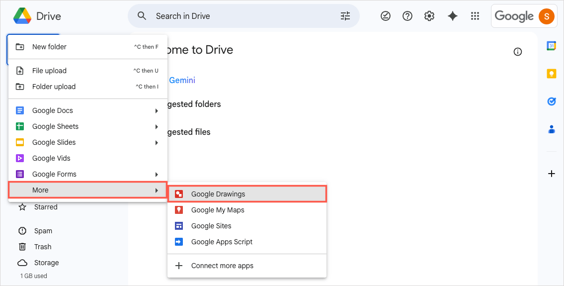The width and height of the screenshot is (564, 286).
Task: Open Contacts side panel
Action: pos(551,129)
